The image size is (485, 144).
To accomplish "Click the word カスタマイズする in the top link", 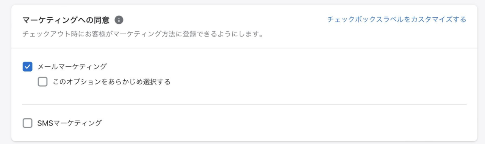I will 438,19.
